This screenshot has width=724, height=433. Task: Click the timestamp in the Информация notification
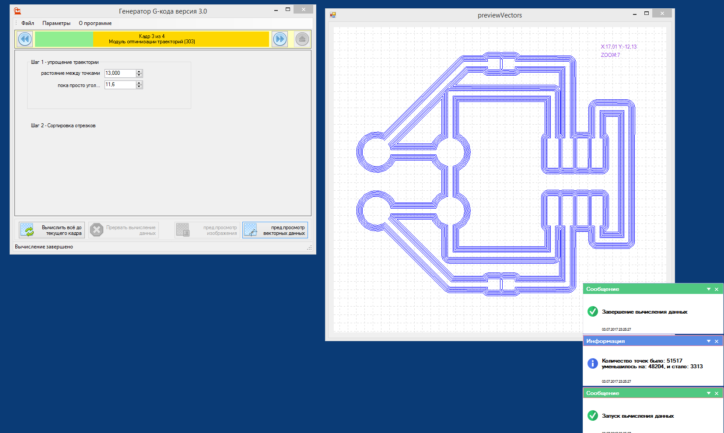click(x=616, y=381)
